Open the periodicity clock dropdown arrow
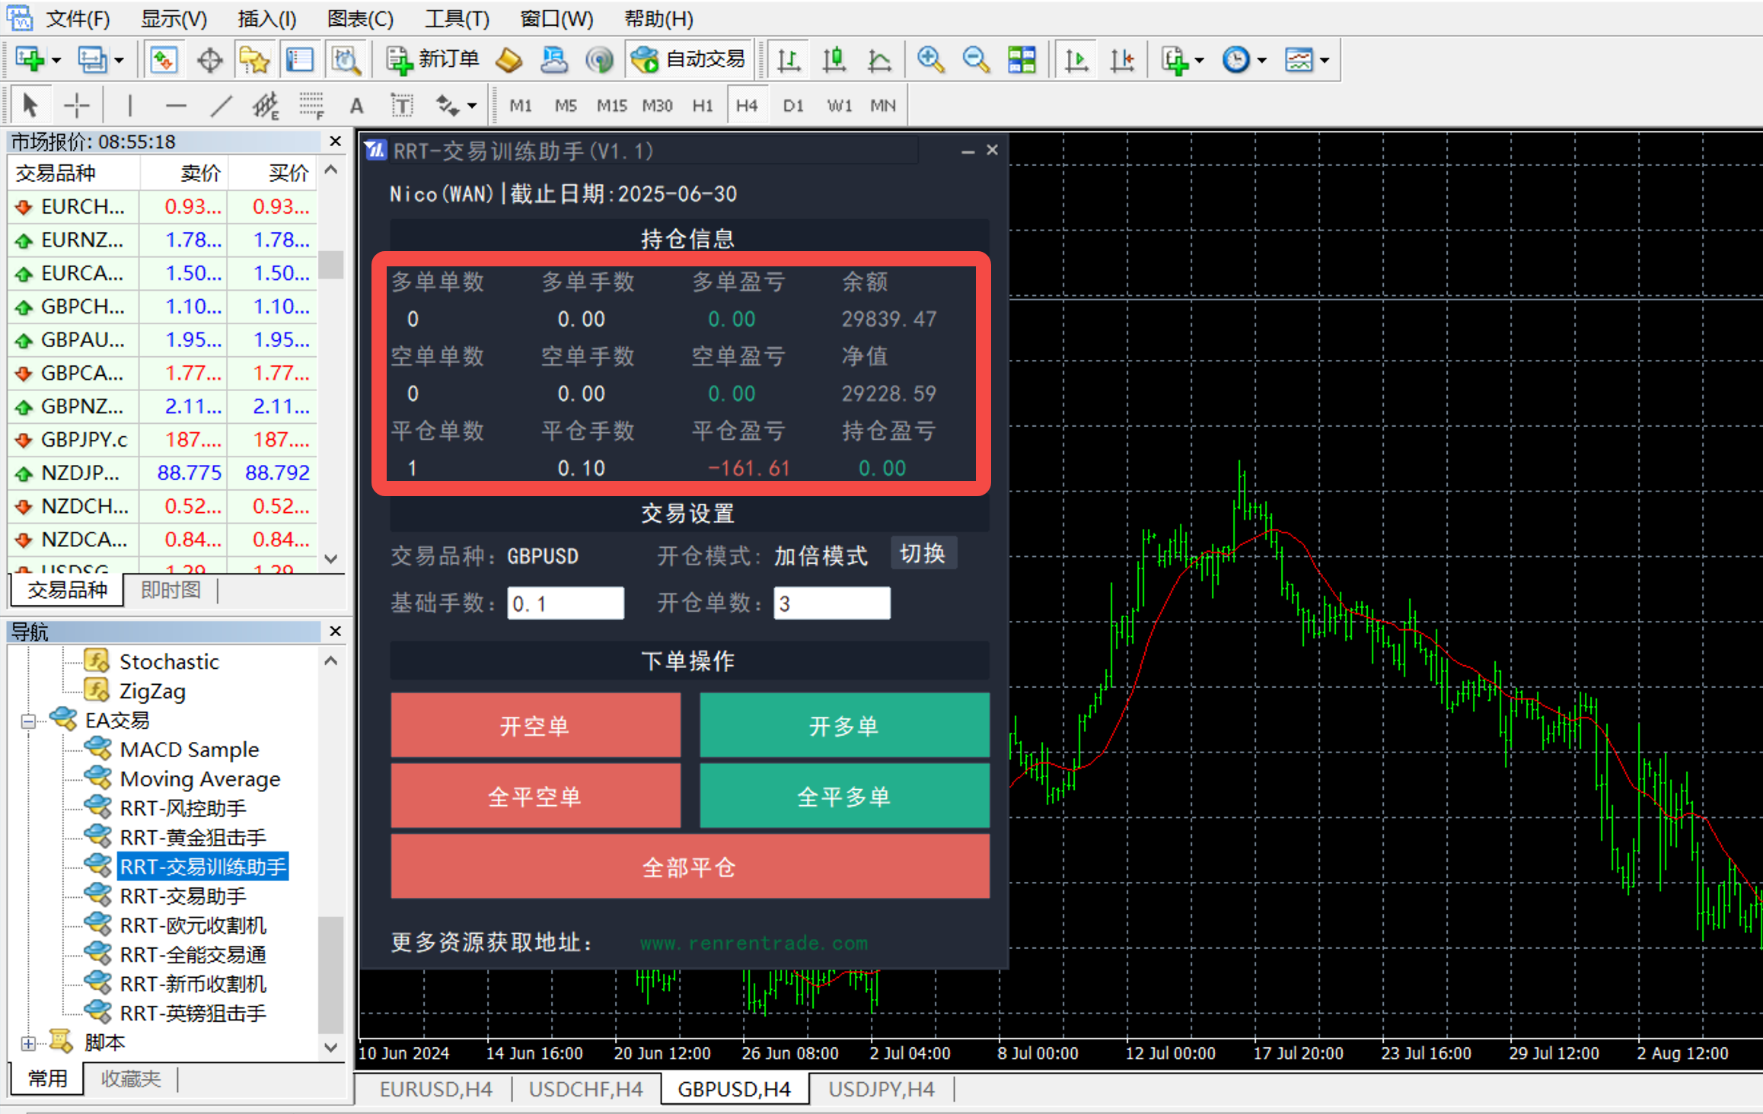Viewport: 1763px width, 1114px height. [x=1261, y=60]
